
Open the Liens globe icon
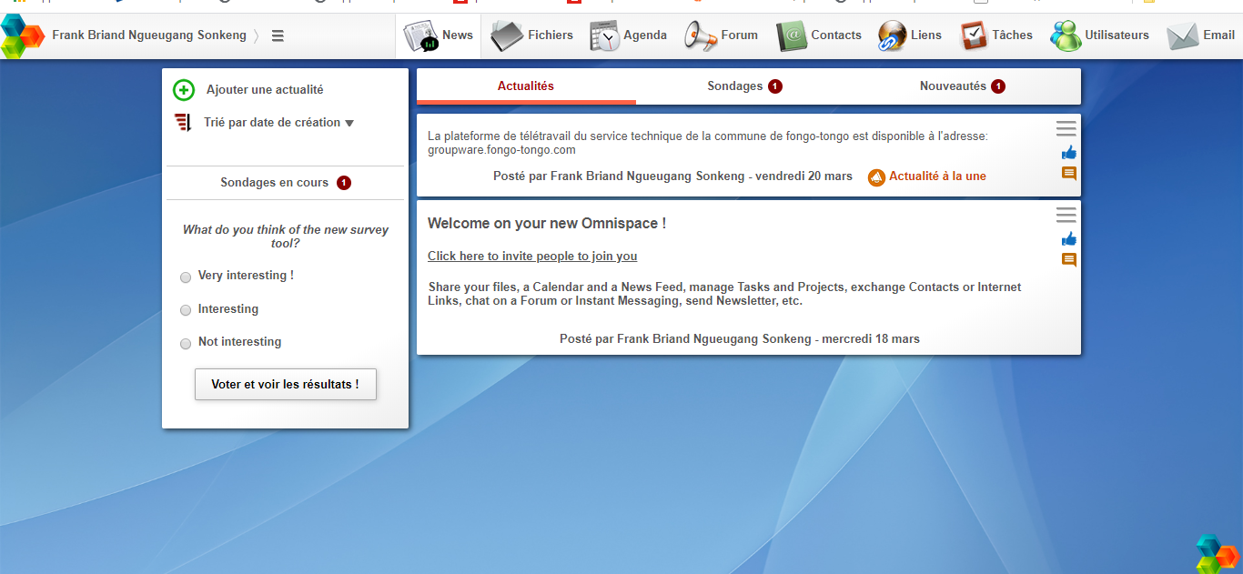892,35
